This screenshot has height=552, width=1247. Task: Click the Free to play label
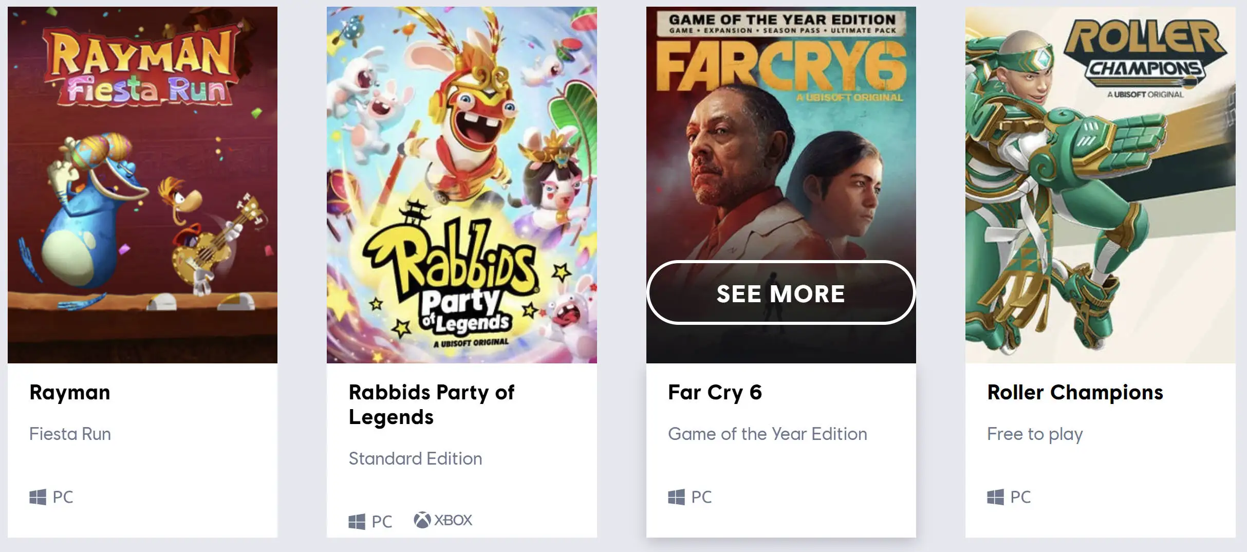[x=1035, y=434]
